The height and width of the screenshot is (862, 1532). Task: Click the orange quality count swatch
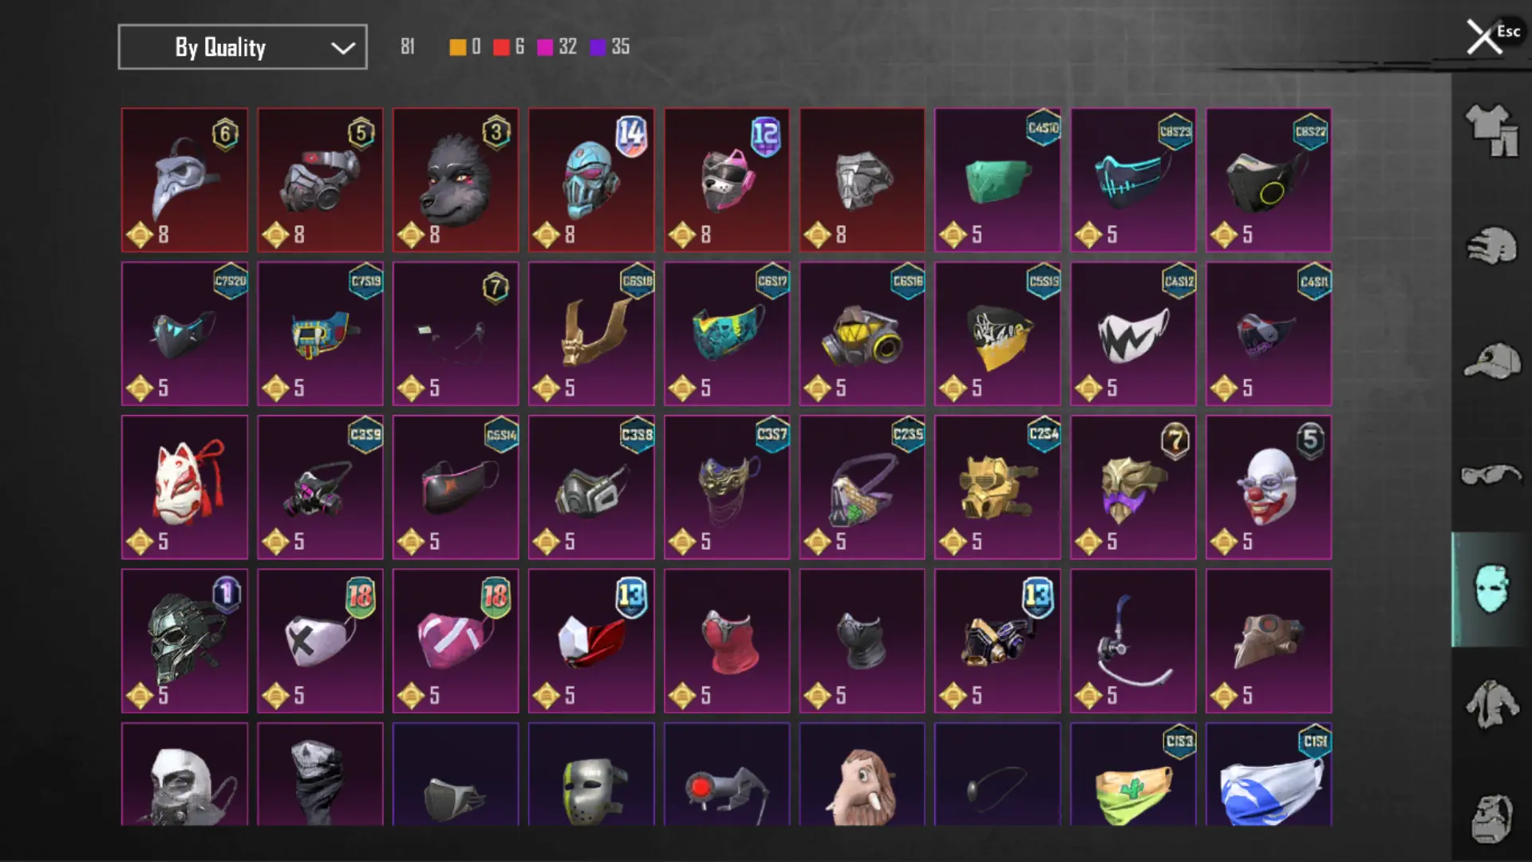(458, 47)
